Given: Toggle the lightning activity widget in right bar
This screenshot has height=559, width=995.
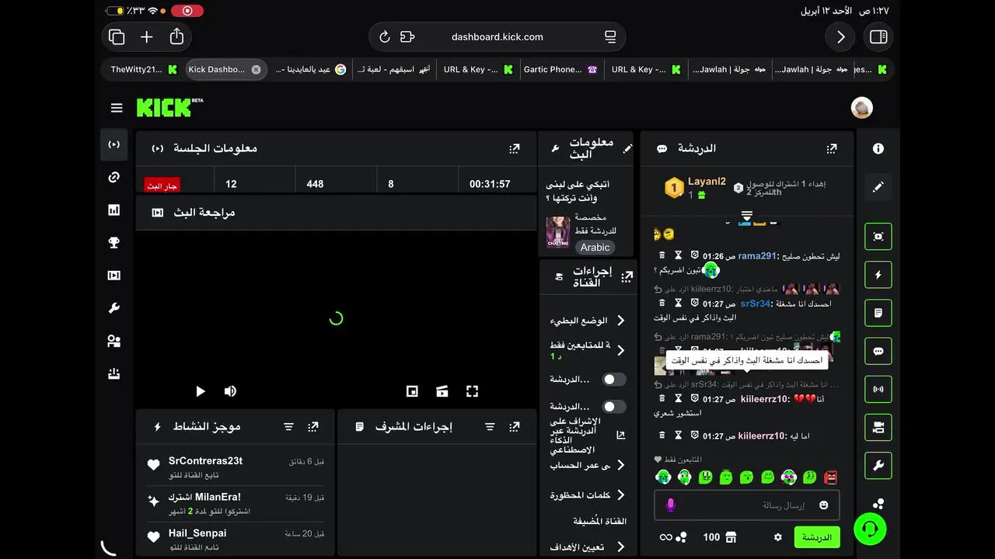Looking at the screenshot, I should click(x=878, y=275).
